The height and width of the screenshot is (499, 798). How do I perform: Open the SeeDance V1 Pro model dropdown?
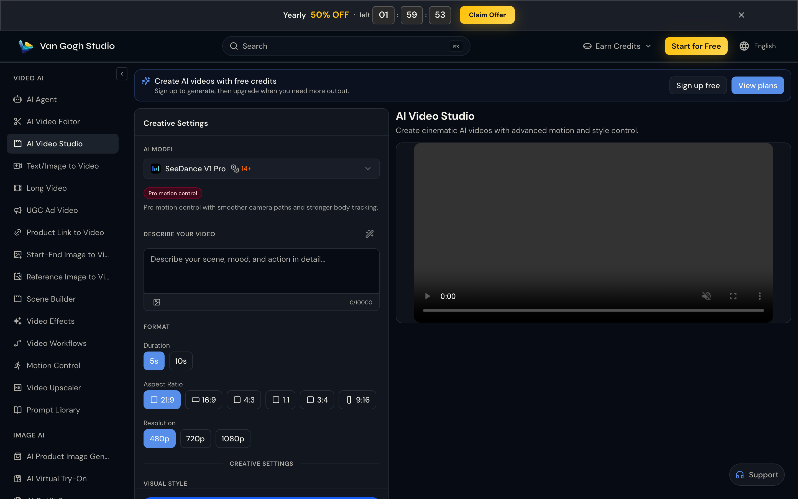pyautogui.click(x=261, y=169)
